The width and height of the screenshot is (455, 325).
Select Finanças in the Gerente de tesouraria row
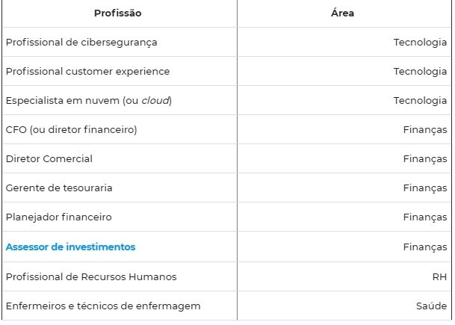pos(424,188)
